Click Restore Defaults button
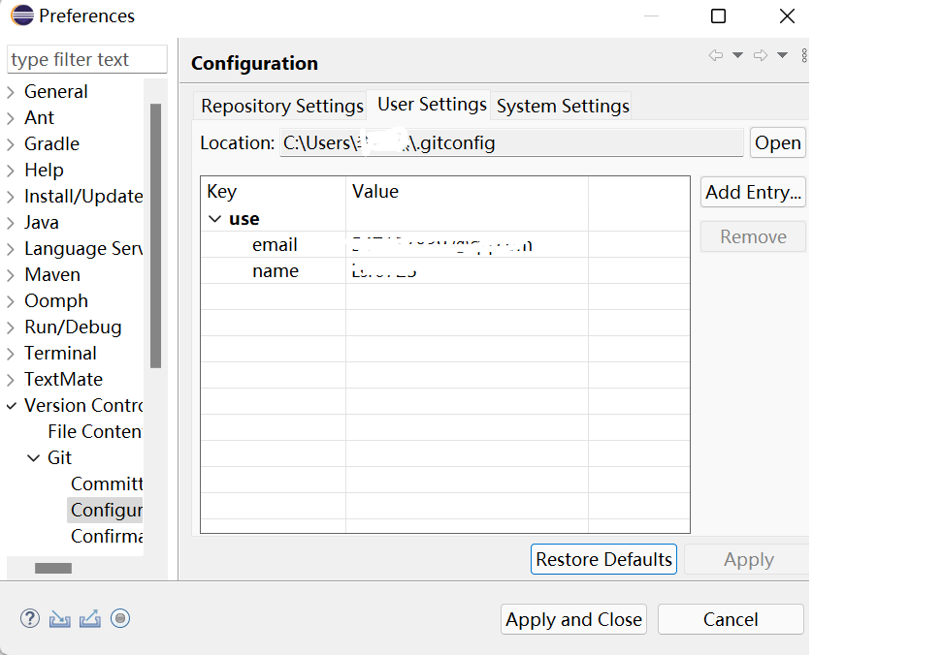This screenshot has width=943, height=655. tap(603, 559)
